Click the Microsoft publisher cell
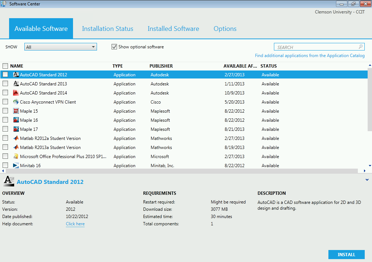Image resolution: width=372 pixels, height=262 pixels. (160, 157)
